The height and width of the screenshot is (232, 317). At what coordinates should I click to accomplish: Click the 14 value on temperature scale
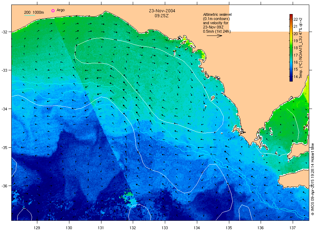pos(296,77)
